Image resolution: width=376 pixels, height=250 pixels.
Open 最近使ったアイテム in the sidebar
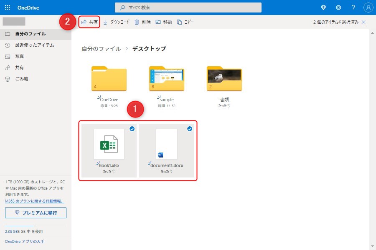34,45
